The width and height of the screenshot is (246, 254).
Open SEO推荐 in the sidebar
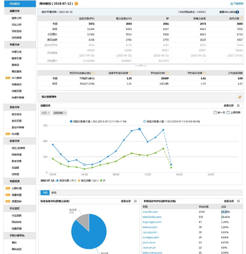click(x=17, y=78)
